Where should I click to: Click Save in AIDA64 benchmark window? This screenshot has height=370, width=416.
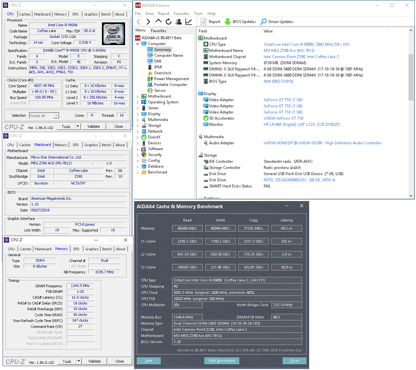point(148,361)
